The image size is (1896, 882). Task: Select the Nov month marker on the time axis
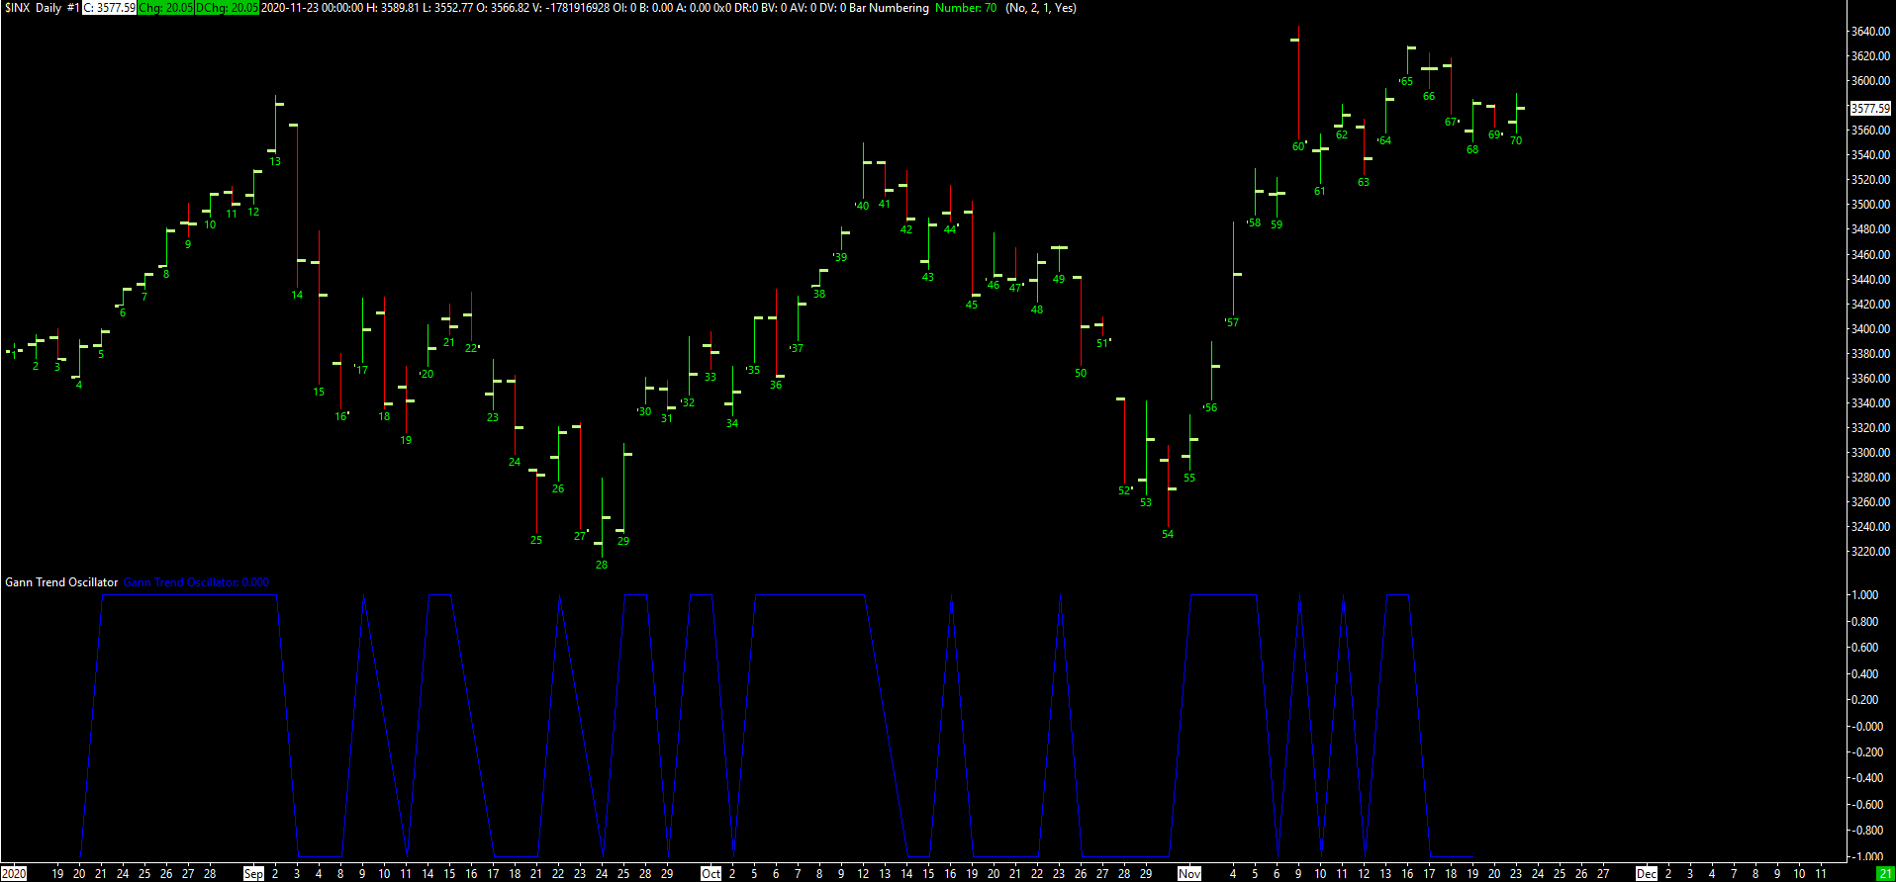coord(1189,874)
